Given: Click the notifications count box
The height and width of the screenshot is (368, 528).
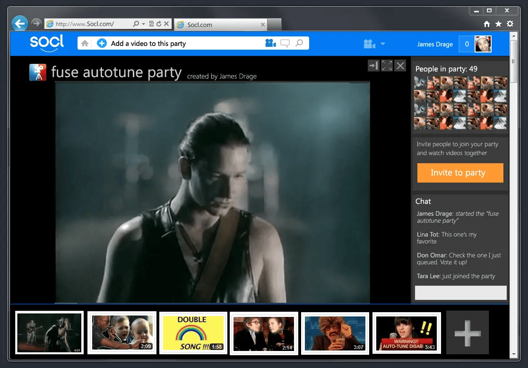Looking at the screenshot, I should 467,44.
